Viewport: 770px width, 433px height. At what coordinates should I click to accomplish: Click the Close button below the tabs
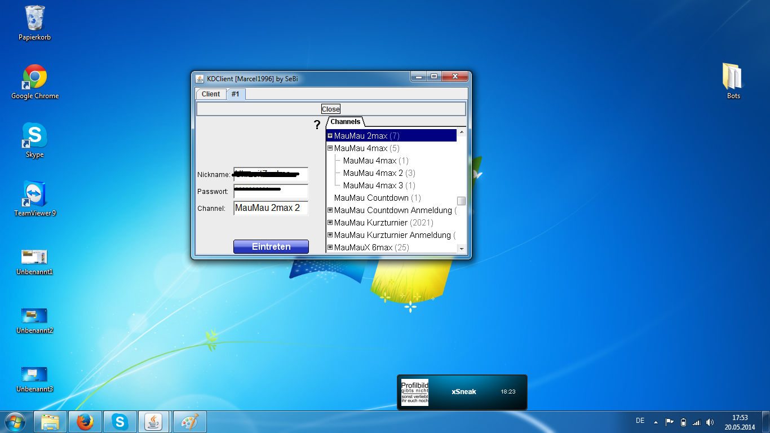[331, 109]
